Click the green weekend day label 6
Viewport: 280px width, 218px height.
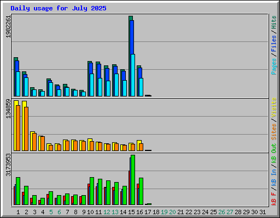(x=59, y=212)
